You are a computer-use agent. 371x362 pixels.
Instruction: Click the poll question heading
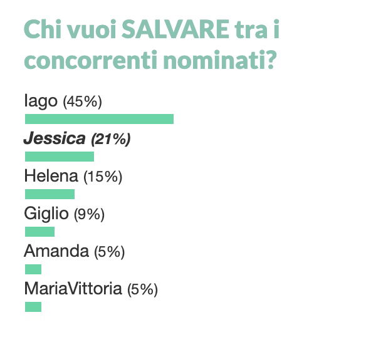click(152, 44)
